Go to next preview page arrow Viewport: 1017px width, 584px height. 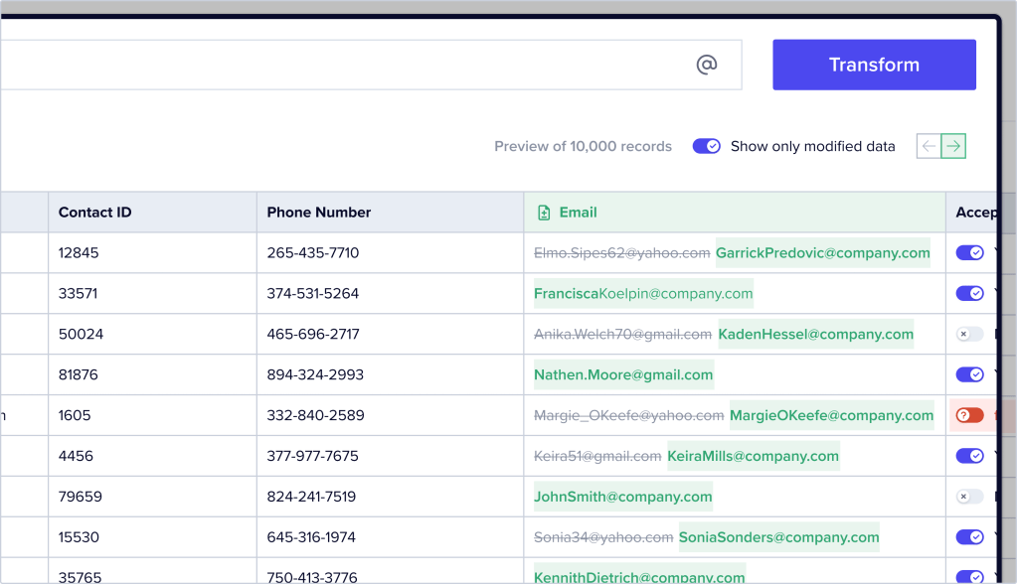[x=953, y=146]
